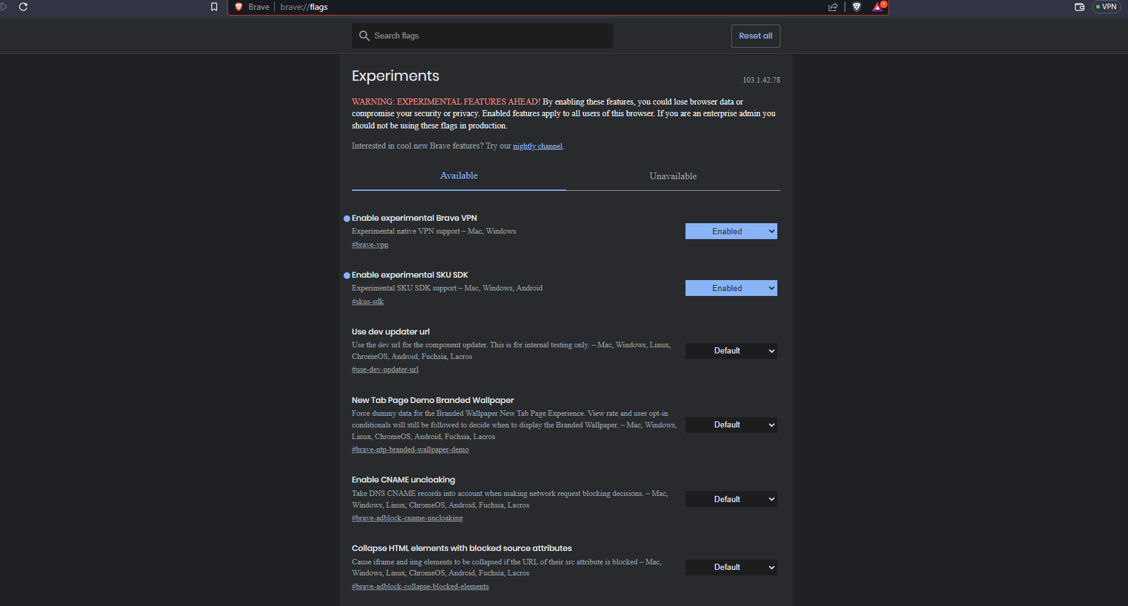Screen dimensions: 1128x606
Task: Open the Default dropdown for Use dev updater url
Action: [731, 350]
